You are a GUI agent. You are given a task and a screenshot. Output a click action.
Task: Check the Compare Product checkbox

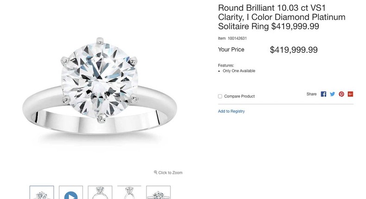coord(220,96)
